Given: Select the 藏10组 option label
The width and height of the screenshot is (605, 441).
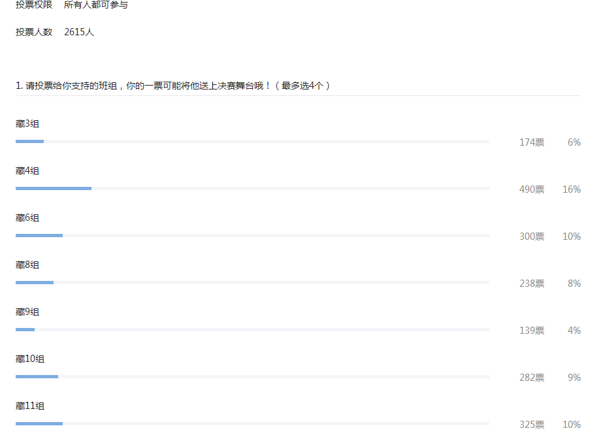Looking at the screenshot, I should click(x=30, y=359).
